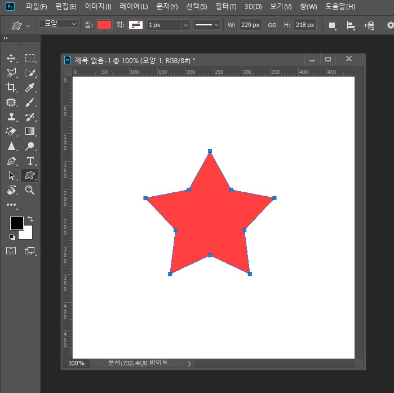Click the top anchor point of star
Screen dimensions: 394x393
210,151
